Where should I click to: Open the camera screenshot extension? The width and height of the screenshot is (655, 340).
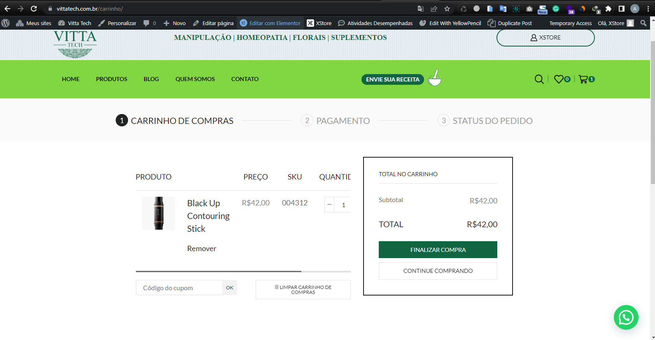pyautogui.click(x=529, y=9)
